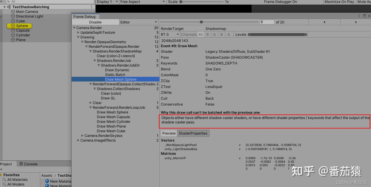Screen dimensions: 371x187
Task: Click the All Materials search icon
Action: pos(4,180)
